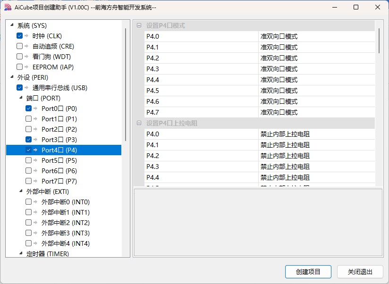Click the 创建项目 button

(x=308, y=272)
